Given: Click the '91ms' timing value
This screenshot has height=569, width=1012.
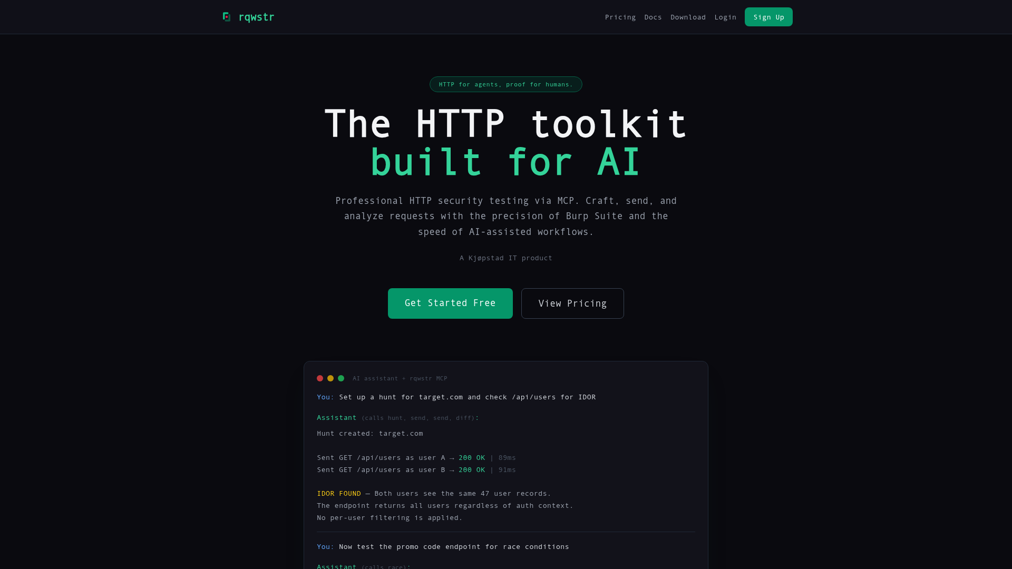Looking at the screenshot, I should (x=507, y=470).
